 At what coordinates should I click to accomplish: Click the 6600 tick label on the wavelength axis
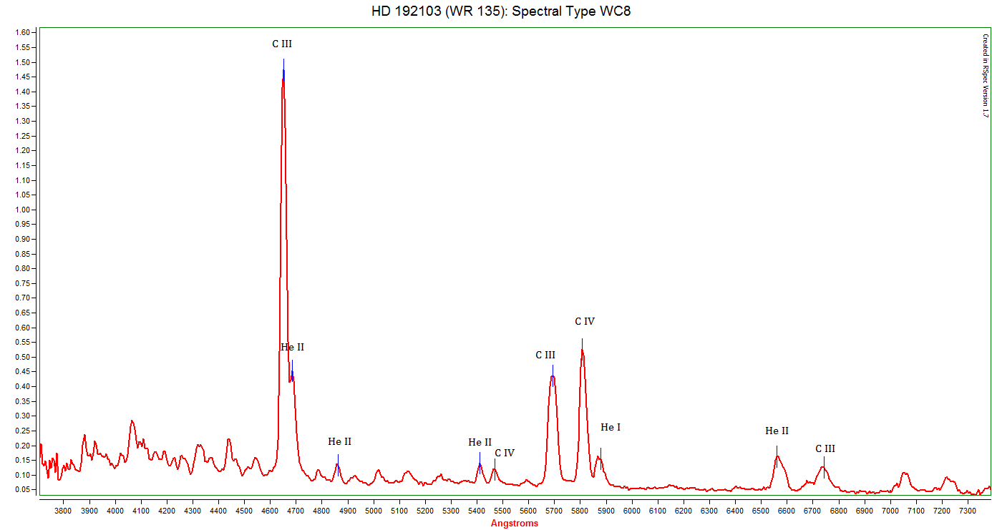[x=787, y=511]
